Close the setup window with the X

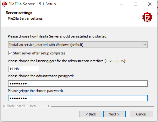click(x=150, y=4)
